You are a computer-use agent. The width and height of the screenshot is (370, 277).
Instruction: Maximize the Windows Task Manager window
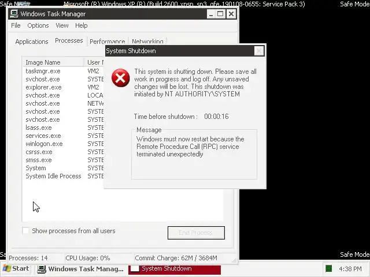click(220, 14)
